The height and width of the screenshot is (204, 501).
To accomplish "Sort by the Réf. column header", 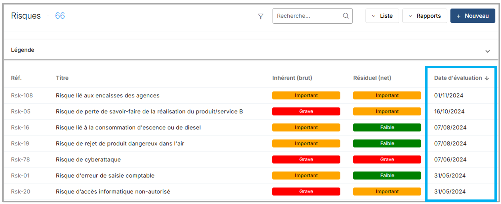I will [16, 78].
